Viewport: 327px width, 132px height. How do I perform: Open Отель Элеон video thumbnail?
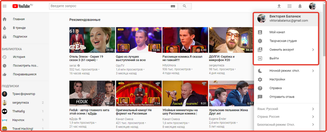coord(92,40)
